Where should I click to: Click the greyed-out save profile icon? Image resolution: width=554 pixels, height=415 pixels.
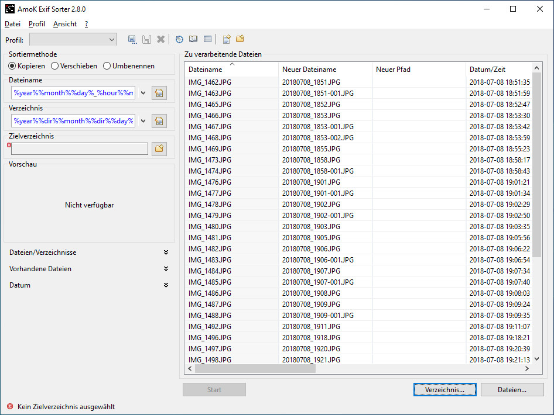(x=146, y=39)
